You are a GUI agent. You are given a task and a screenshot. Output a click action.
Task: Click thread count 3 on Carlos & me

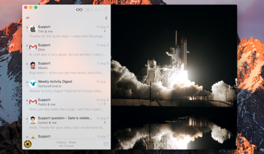point(105,123)
